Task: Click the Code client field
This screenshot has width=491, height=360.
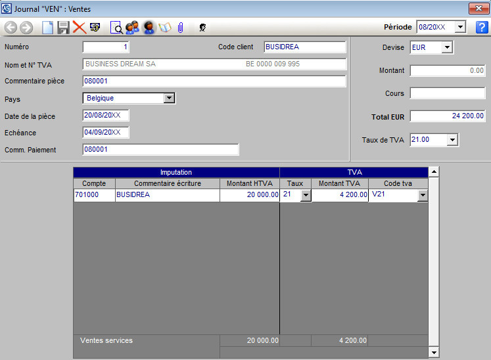Action: [304, 47]
